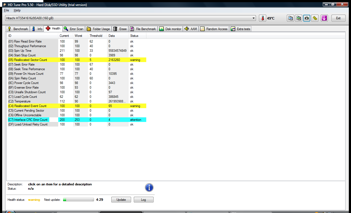Select the (C1) Load Cycle Count row
Viewport: 351px width, 213px height.
[x=77, y=97]
